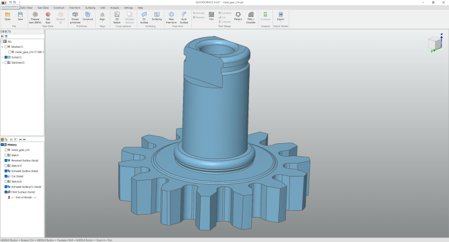Switch history panel to tree view icon
This screenshot has width=449, height=242.
coord(6,140)
